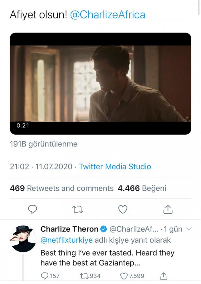Open Twitter Media Studio source link
201x284 pixels.
click(x=115, y=167)
